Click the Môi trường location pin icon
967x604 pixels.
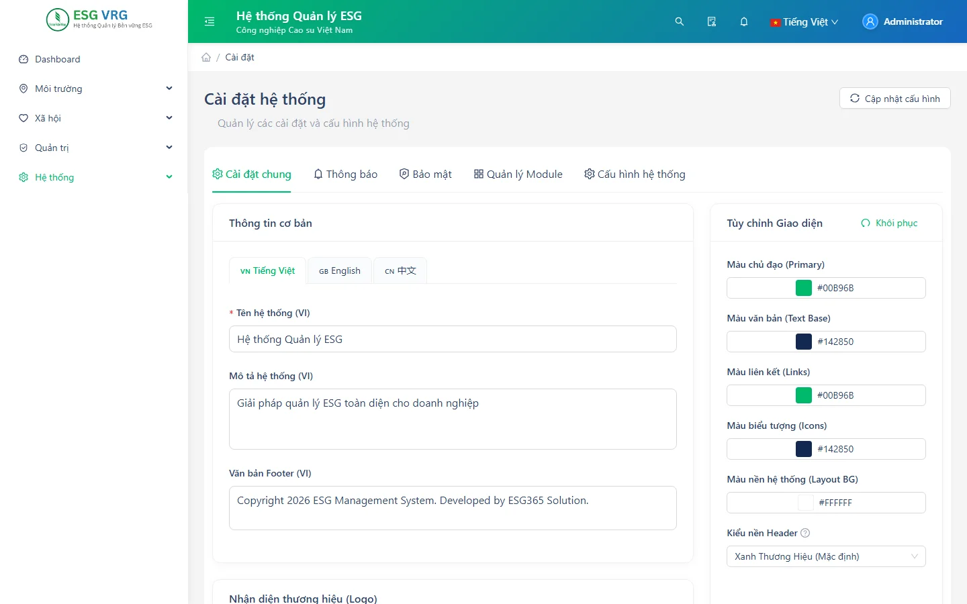24,89
